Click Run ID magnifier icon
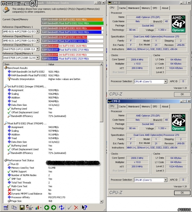 (9, 164)
